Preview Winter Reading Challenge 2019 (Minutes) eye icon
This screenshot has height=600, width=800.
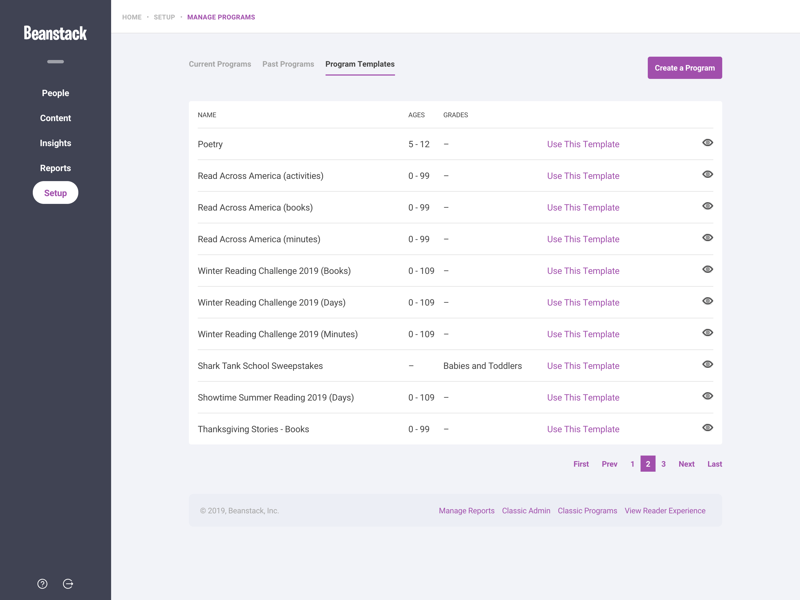click(707, 332)
